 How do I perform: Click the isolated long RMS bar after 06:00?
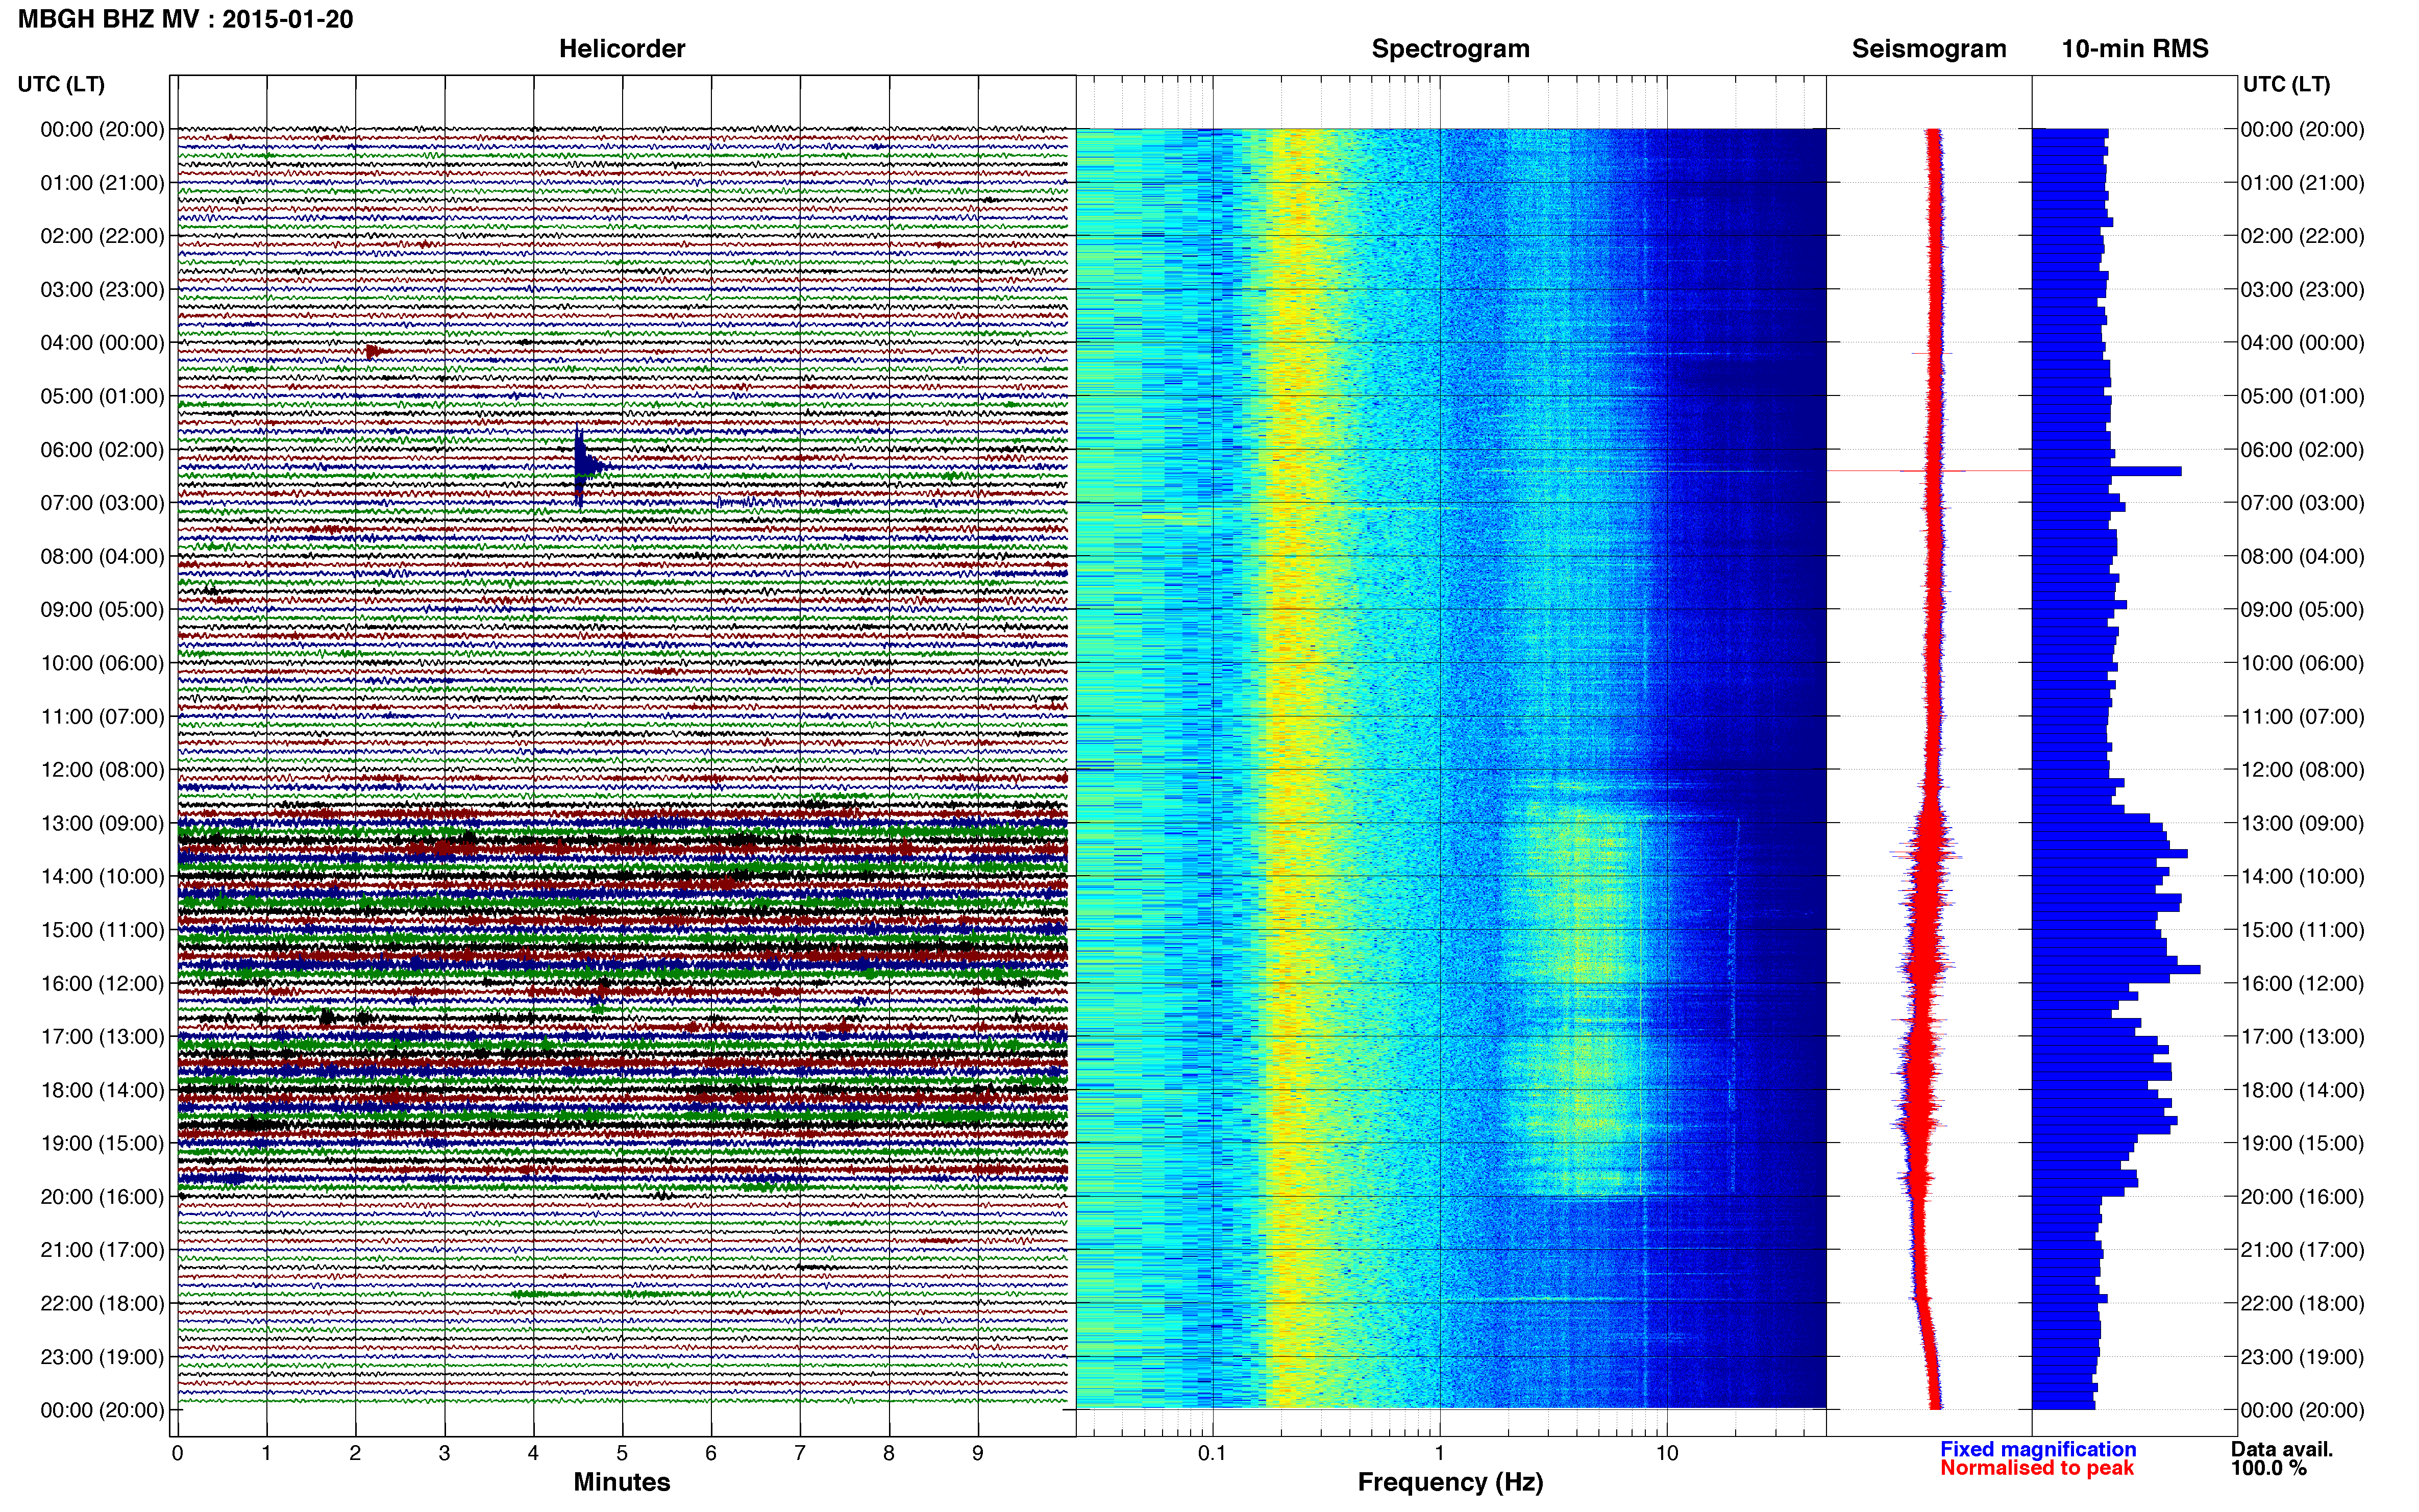(2107, 471)
